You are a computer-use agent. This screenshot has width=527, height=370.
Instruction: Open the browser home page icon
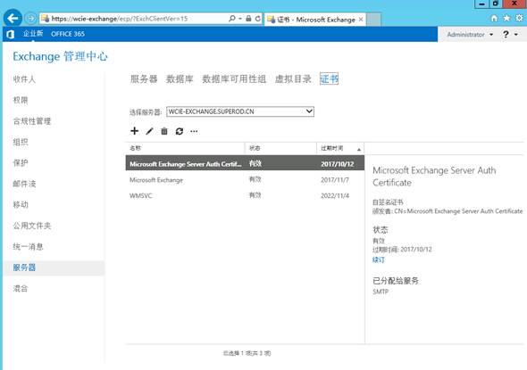494,18
